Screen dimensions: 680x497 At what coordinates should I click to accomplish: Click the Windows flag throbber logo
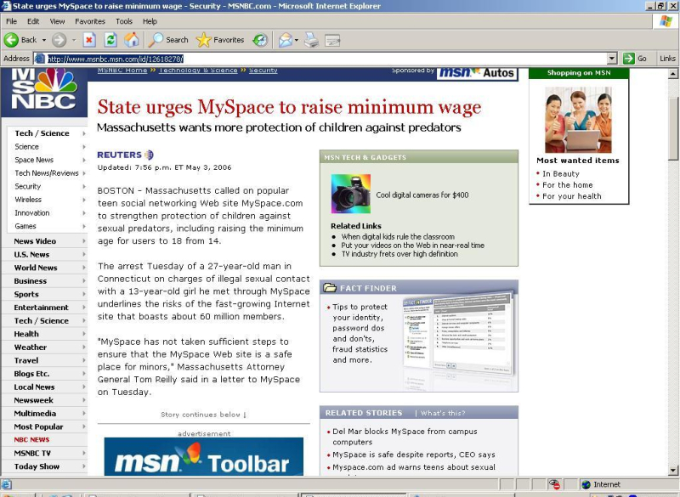pos(666,20)
